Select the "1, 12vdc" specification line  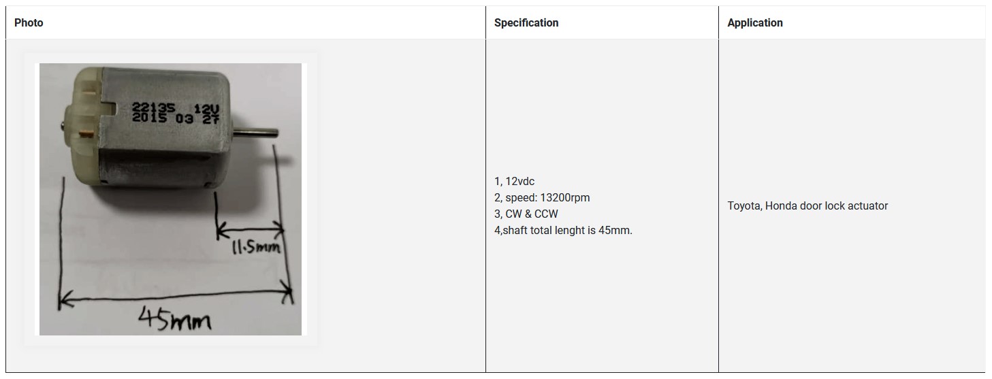pos(515,182)
